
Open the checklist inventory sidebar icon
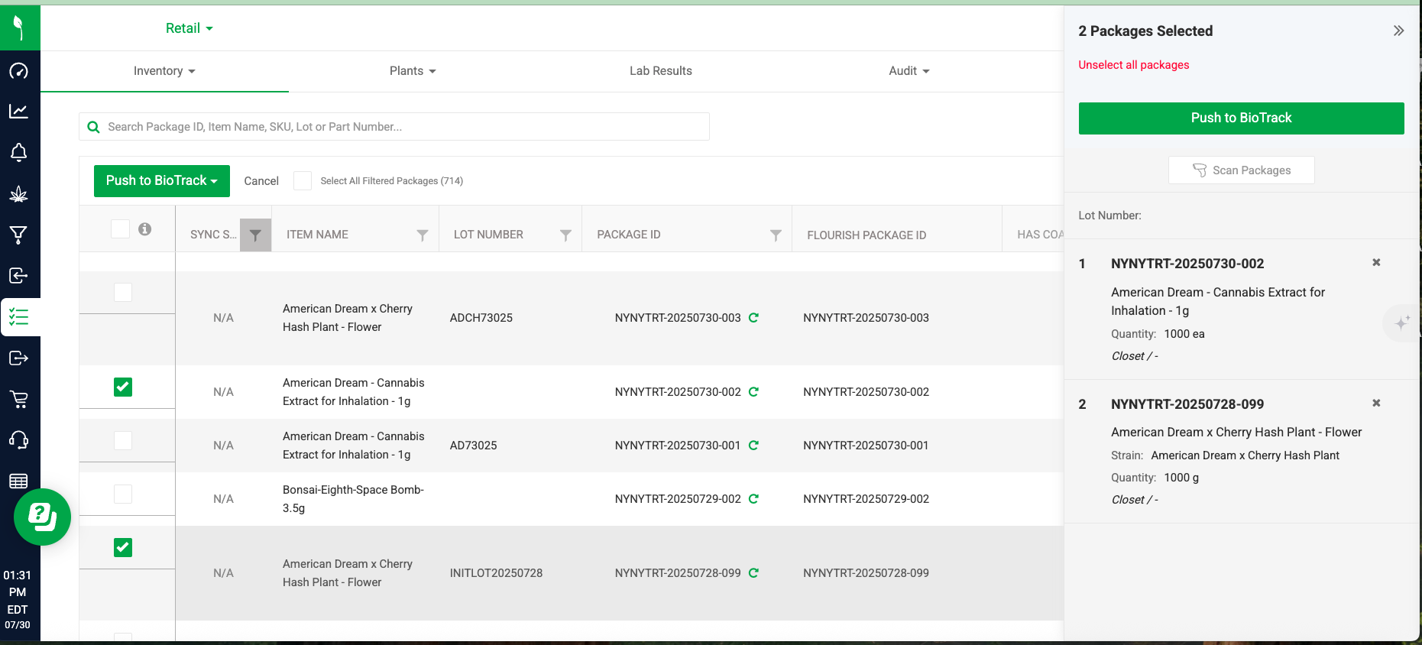[19, 317]
